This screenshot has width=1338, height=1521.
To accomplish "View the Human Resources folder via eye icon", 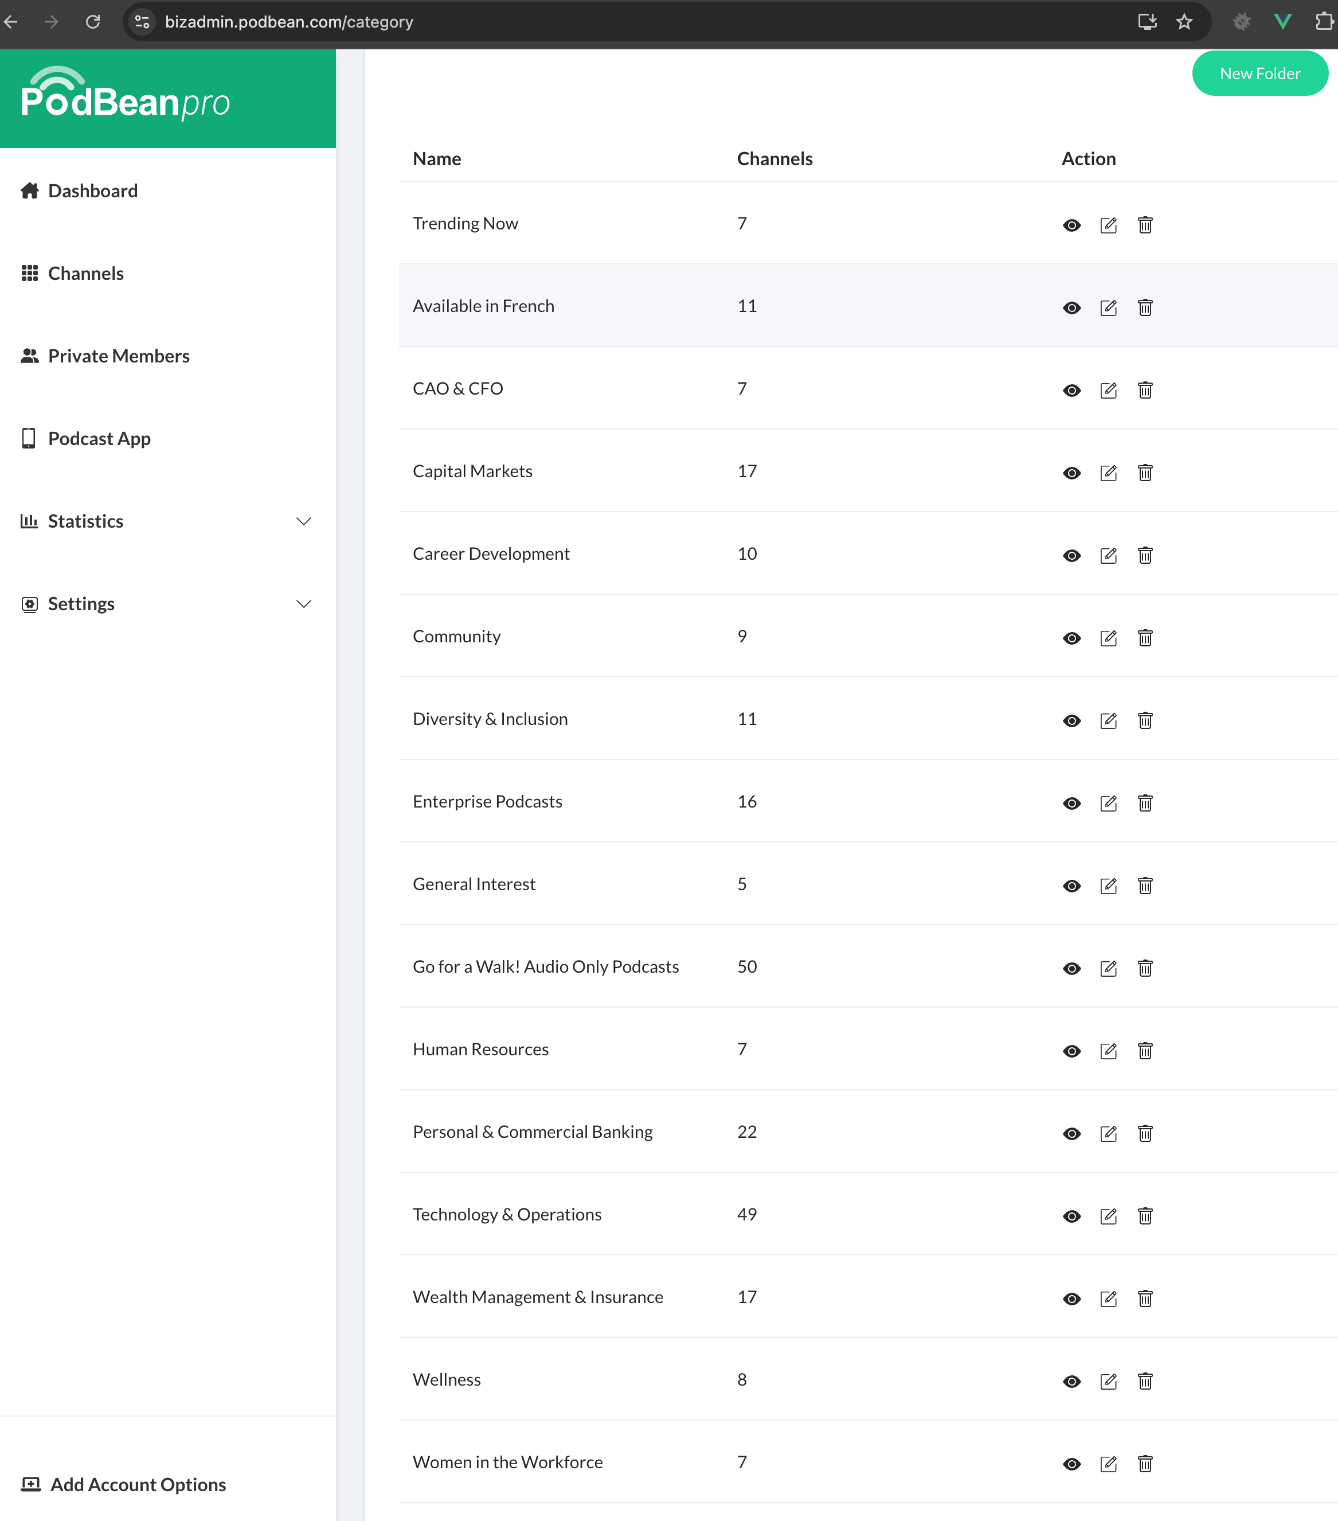I will [x=1071, y=1051].
